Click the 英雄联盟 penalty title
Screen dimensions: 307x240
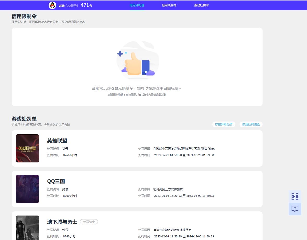point(57,141)
